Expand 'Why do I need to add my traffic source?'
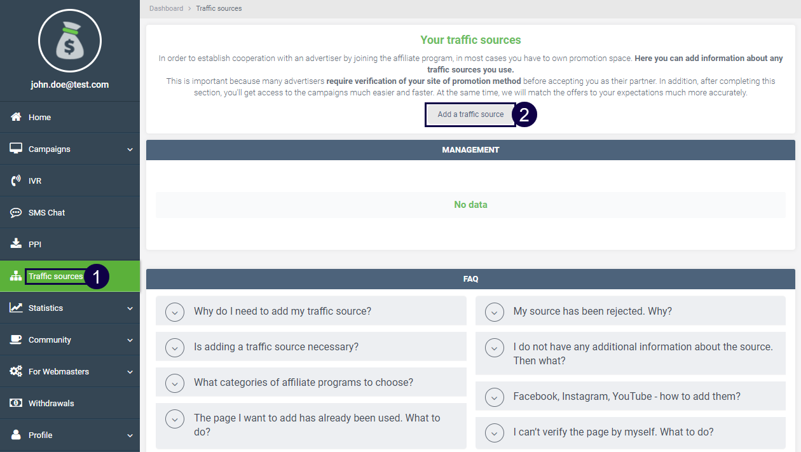Image resolution: width=801 pixels, height=452 pixels. [x=174, y=312]
